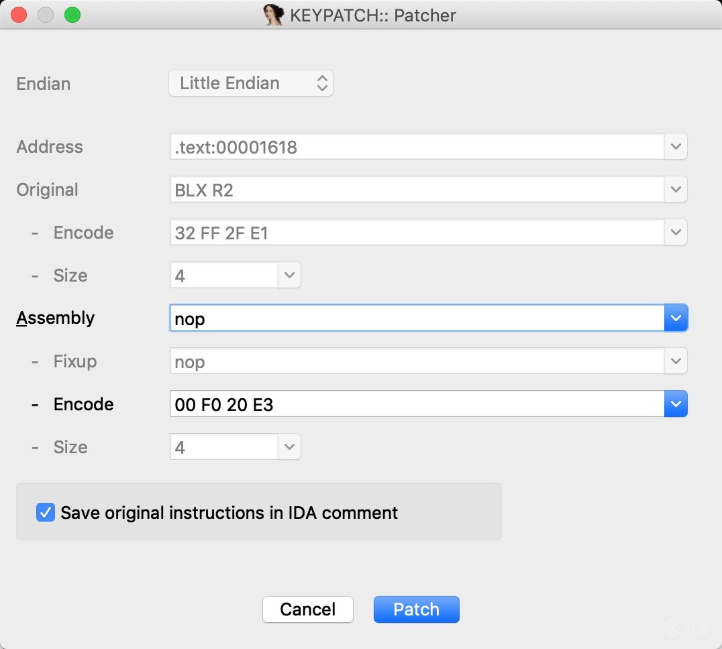Uncheck Save original instructions in IDA comment
Image resolution: width=722 pixels, height=649 pixels.
click(x=46, y=513)
